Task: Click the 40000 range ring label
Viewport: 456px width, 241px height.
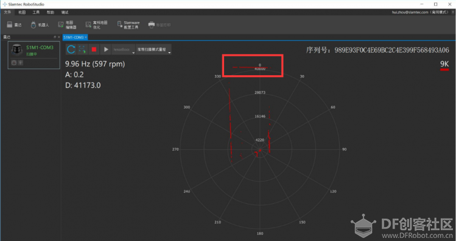Action: pyautogui.click(x=260, y=69)
